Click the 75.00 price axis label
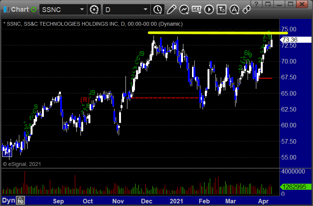This screenshot has height=206, width=313. click(289, 29)
